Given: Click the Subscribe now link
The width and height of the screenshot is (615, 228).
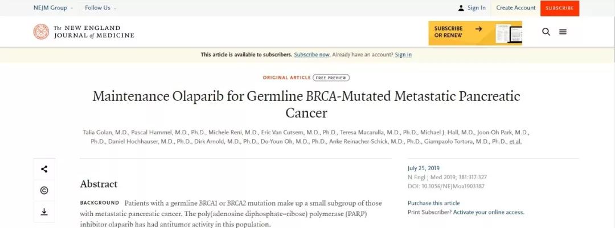Looking at the screenshot, I should [x=311, y=54].
